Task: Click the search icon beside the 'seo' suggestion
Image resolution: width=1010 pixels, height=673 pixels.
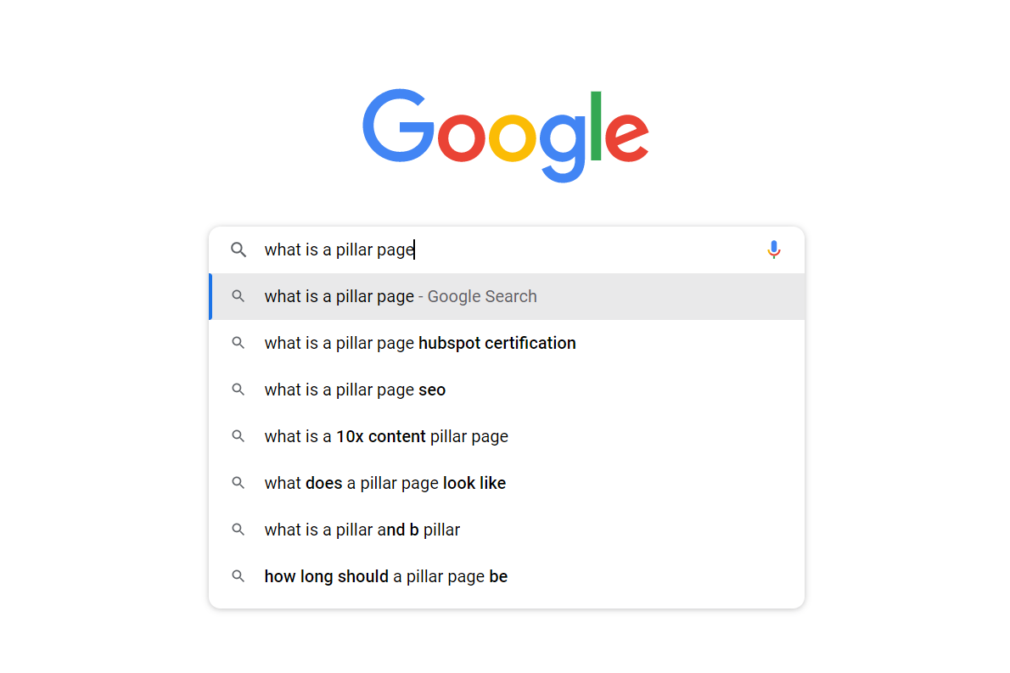Action: pos(238,390)
